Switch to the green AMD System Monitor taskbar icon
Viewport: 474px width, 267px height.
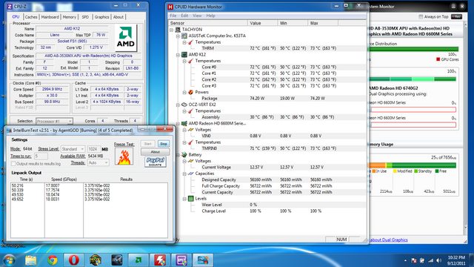click(138, 260)
